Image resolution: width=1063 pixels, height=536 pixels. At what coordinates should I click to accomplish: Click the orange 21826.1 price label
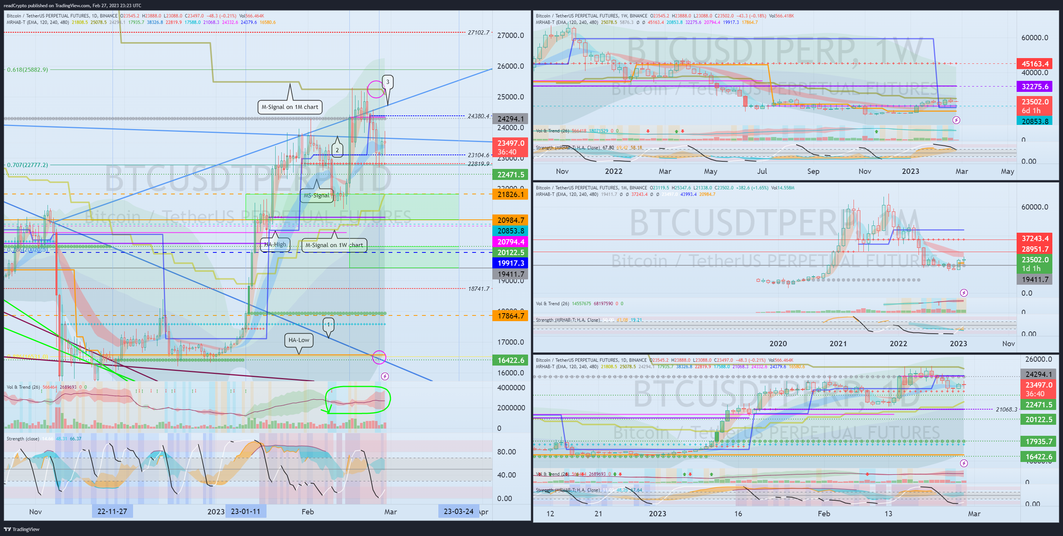511,194
